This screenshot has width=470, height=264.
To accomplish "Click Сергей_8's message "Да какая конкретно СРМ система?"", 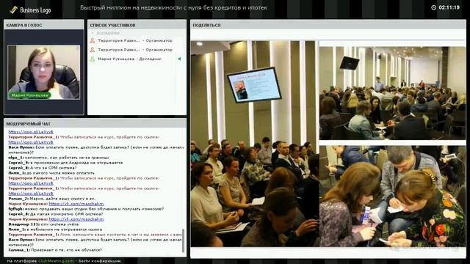I will coord(56,214).
